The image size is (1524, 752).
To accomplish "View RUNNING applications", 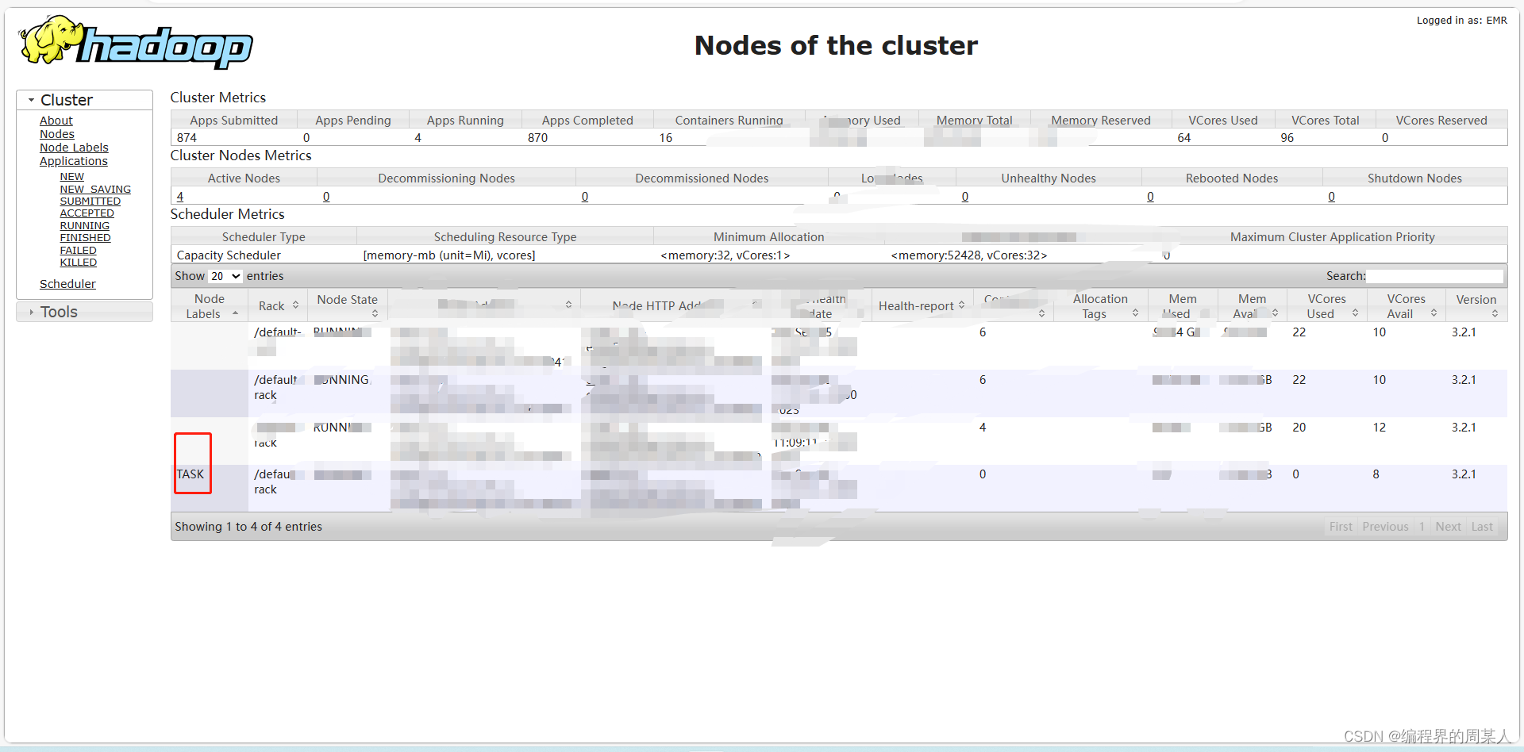I will [84, 225].
